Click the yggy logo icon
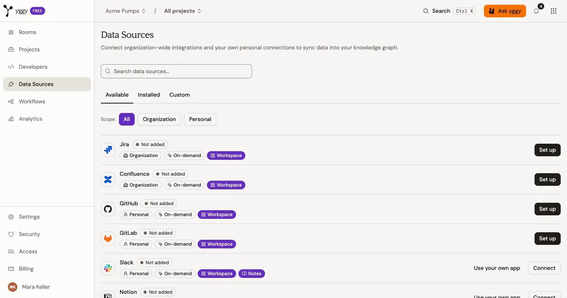This screenshot has width=567, height=298. coord(8,11)
